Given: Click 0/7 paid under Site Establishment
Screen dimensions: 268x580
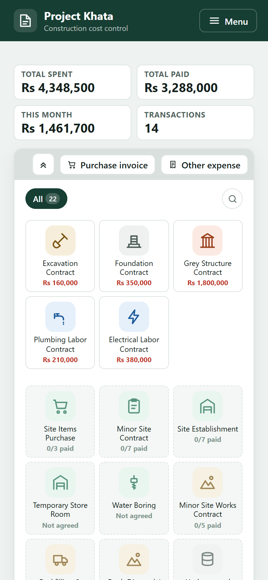Looking at the screenshot, I should [x=208, y=439].
